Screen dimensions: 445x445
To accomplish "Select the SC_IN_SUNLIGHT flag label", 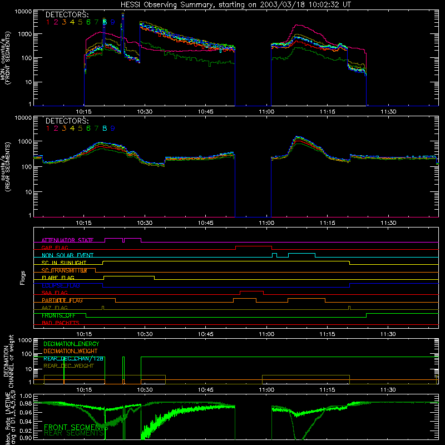I will pos(64,263).
